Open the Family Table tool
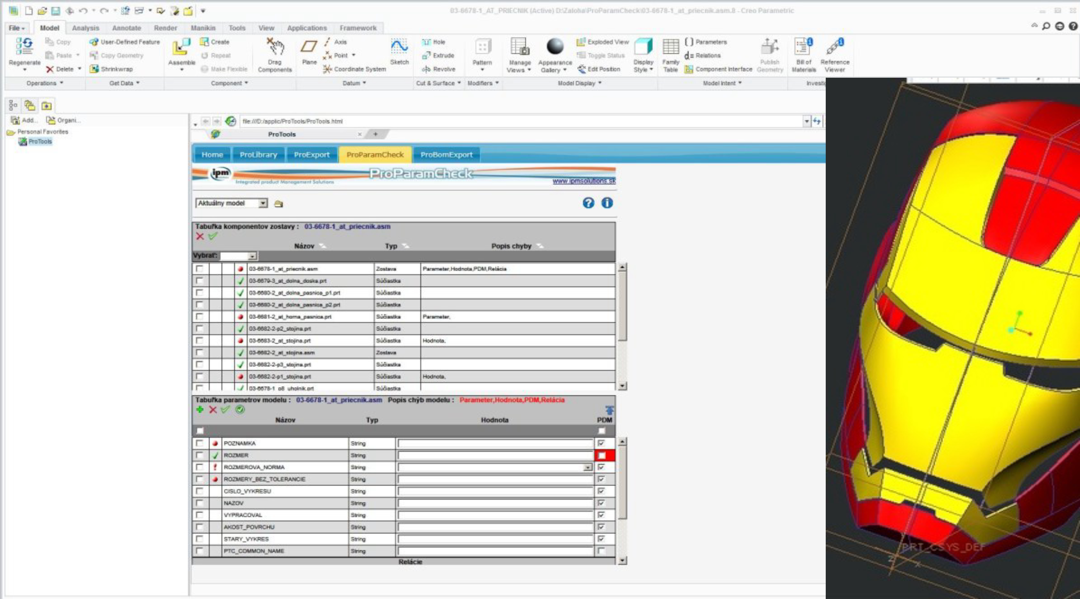This screenshot has height=599, width=1080. tap(670, 47)
